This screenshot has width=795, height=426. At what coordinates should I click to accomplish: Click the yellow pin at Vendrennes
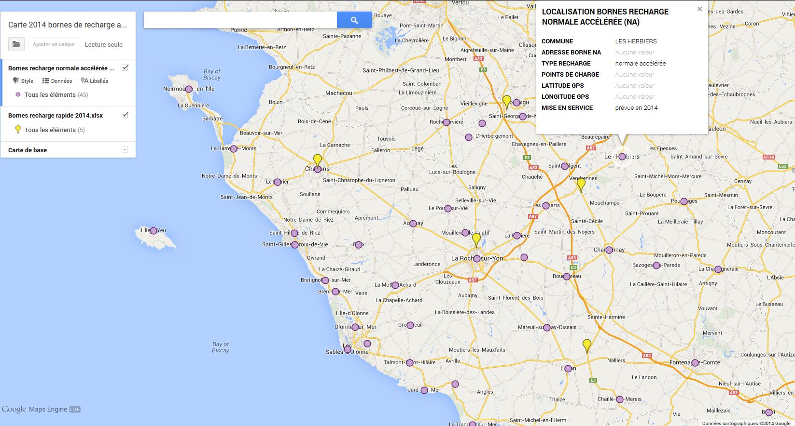click(581, 185)
